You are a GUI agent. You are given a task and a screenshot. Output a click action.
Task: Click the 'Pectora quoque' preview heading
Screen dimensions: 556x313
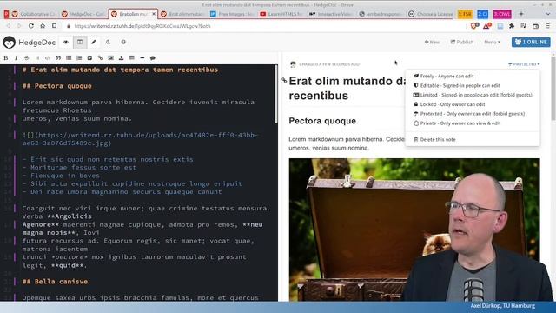[x=322, y=121]
